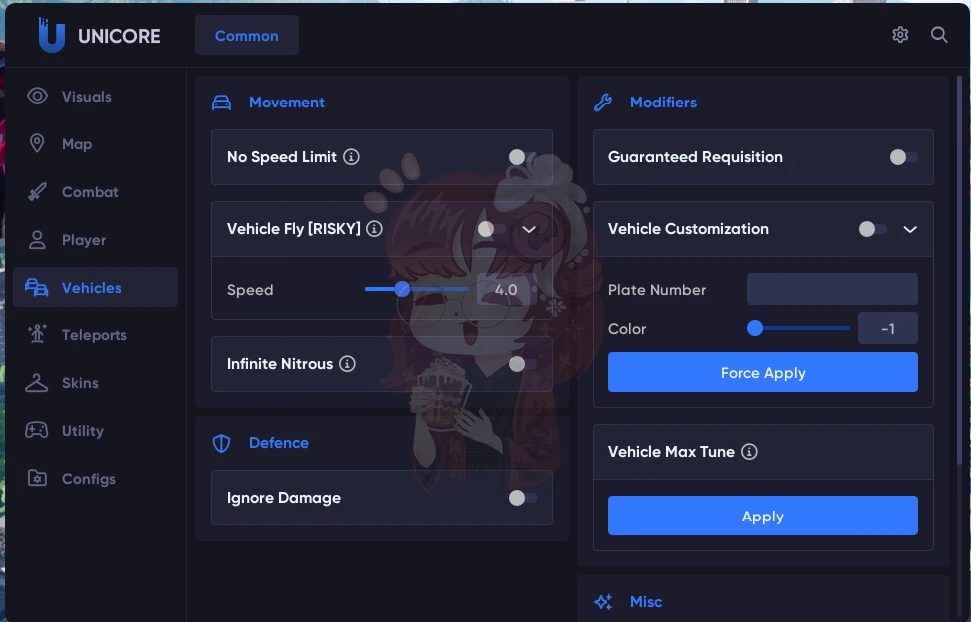Collapse the Vehicle Fly options chevron
Viewport: 971px width, 622px height.
pos(529,230)
